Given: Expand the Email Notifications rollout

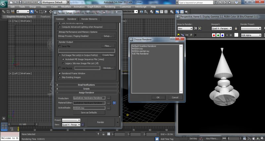Looking at the screenshot, I should pos(86,85).
